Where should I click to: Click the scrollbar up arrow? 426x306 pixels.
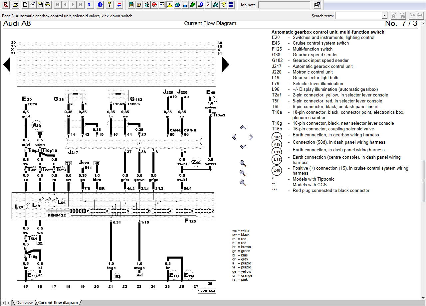coord(423,23)
